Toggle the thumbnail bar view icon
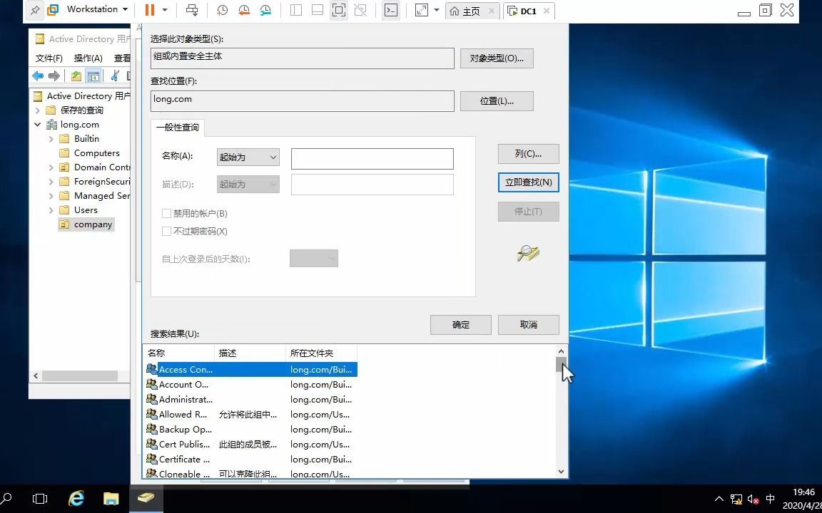This screenshot has width=822, height=513. [317, 10]
